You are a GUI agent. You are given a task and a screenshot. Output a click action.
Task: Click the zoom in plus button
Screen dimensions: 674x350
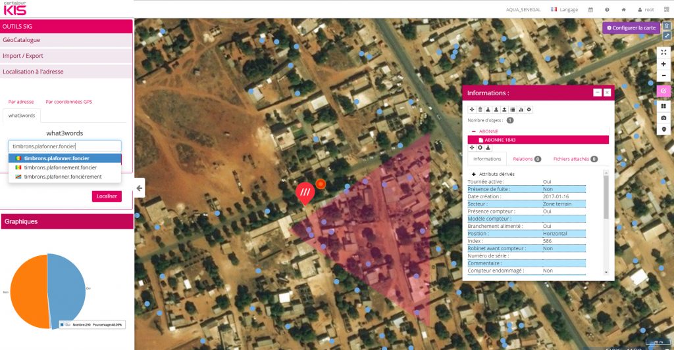(x=663, y=64)
